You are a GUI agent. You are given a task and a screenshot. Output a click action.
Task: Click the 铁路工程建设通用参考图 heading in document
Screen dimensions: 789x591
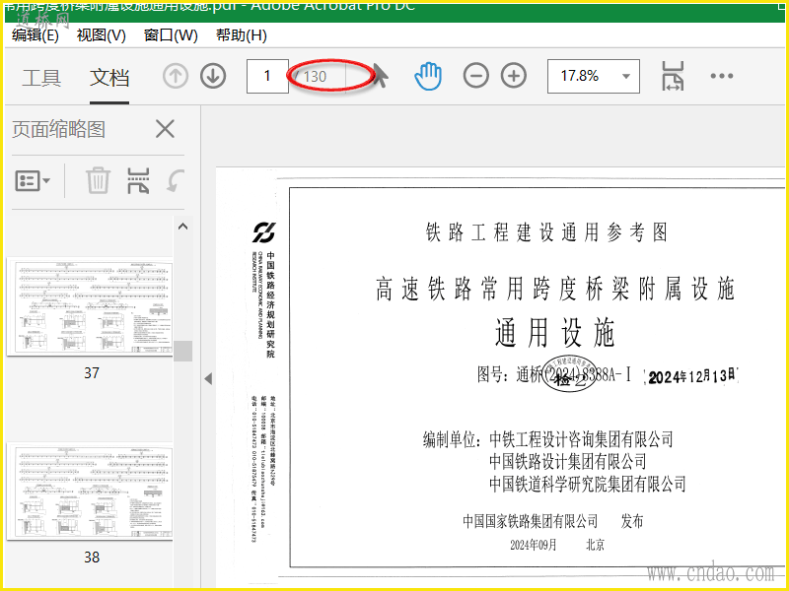[x=546, y=232]
